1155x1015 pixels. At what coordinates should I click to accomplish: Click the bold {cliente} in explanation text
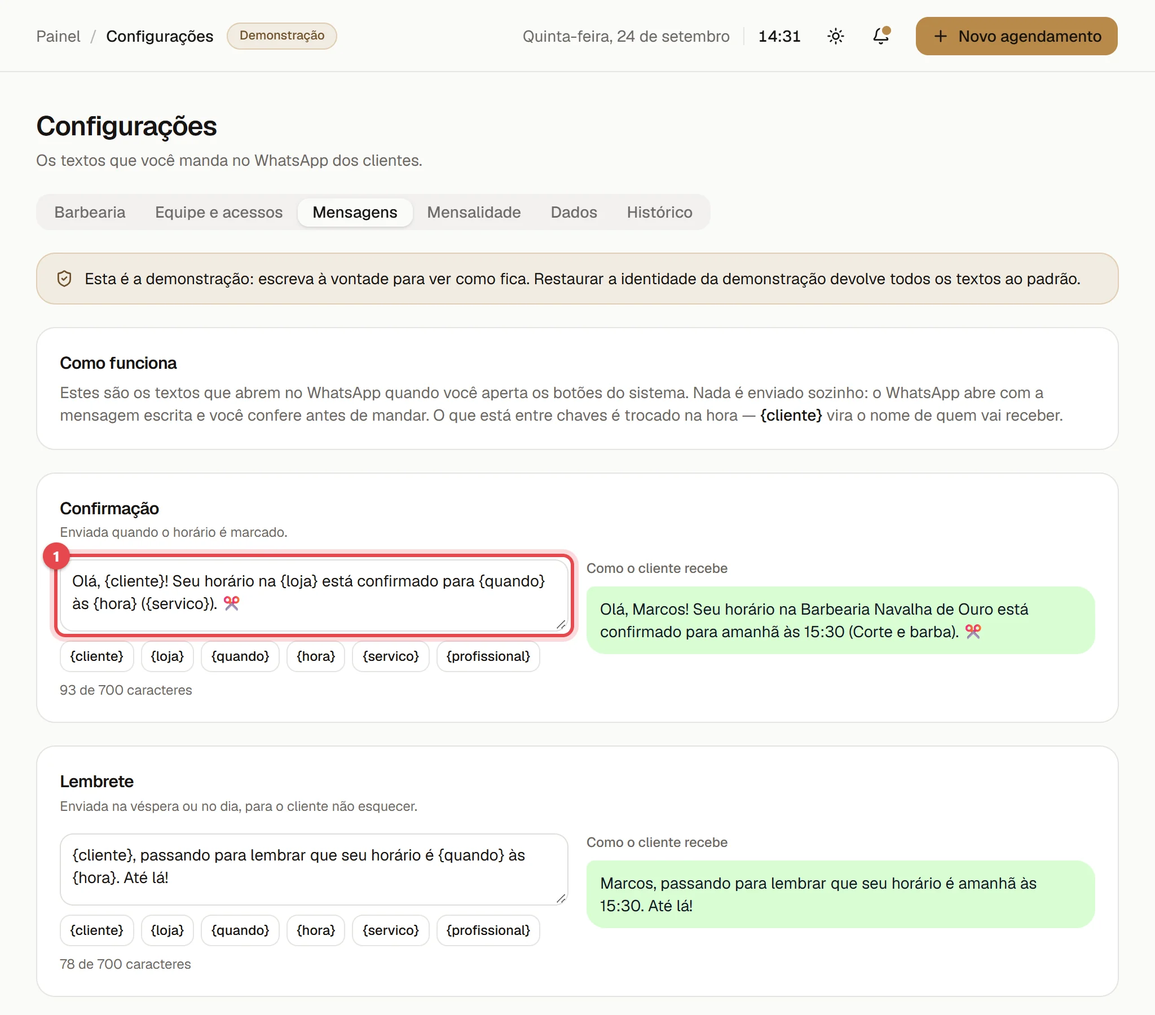(x=791, y=416)
